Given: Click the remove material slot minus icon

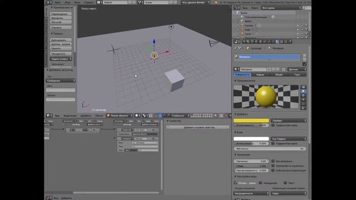Looking at the screenshot, I should [304, 60].
